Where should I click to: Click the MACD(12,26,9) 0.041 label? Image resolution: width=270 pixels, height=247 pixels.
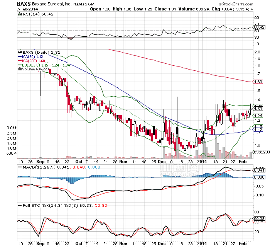click(46, 167)
